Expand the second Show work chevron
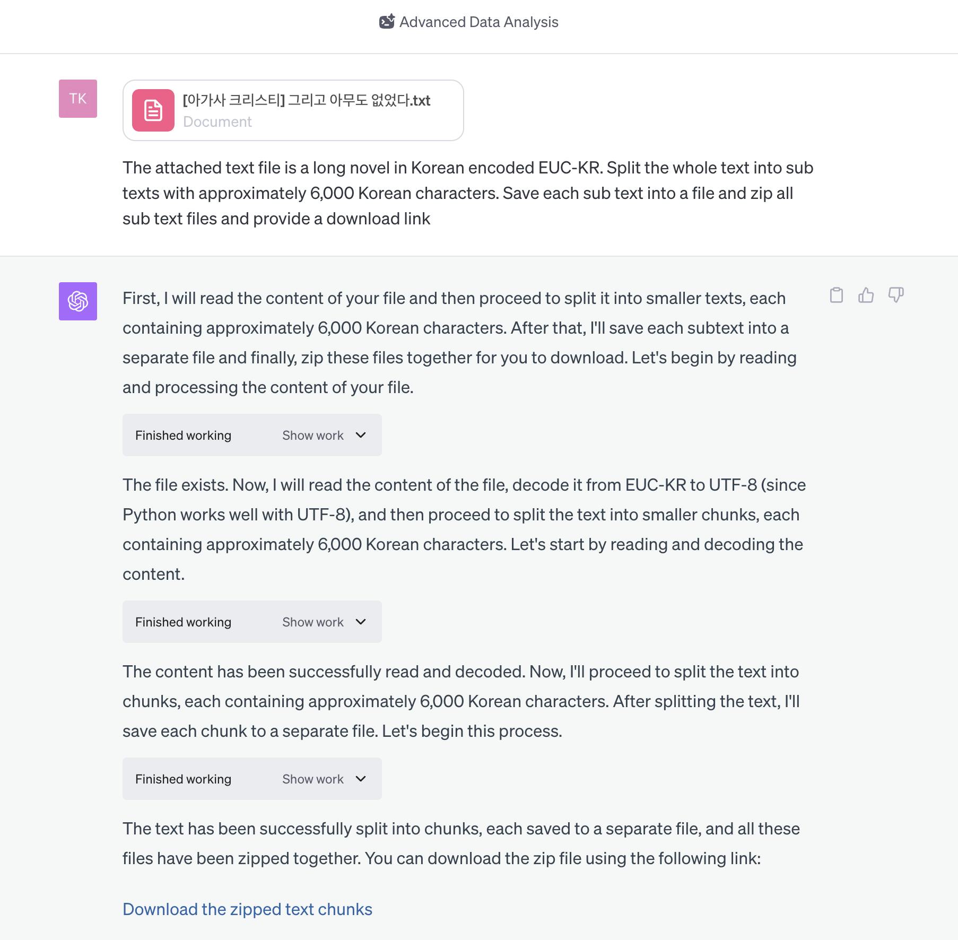Screen dimensions: 958x940 click(361, 622)
